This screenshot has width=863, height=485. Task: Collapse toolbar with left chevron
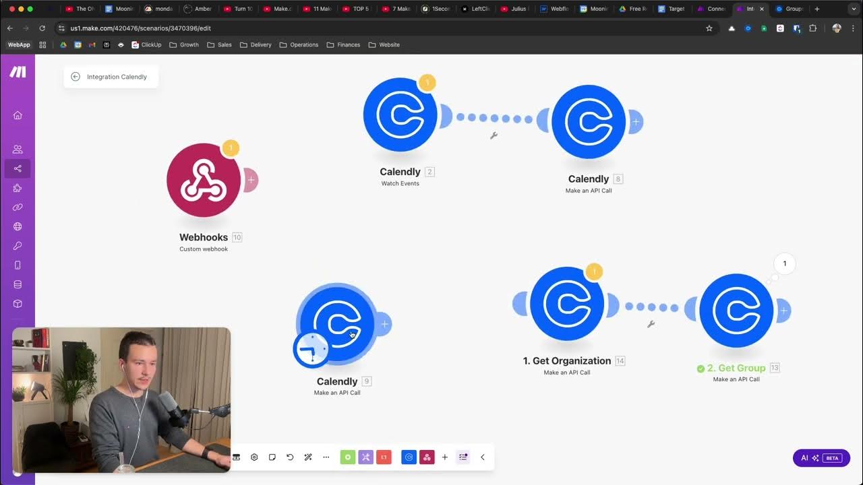coord(483,457)
